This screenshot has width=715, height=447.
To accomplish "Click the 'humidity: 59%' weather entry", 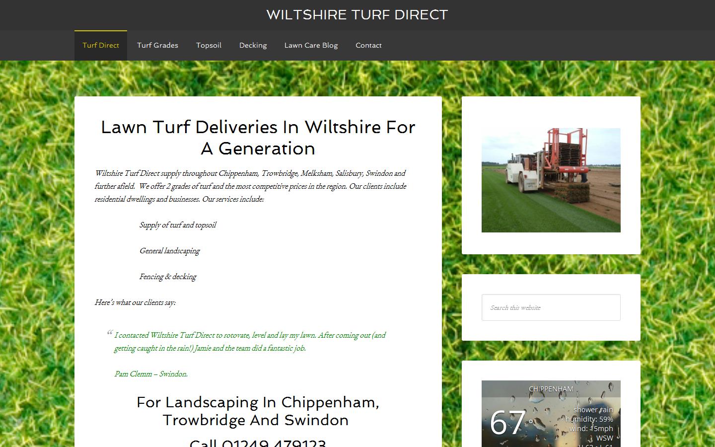I will coord(589,419).
